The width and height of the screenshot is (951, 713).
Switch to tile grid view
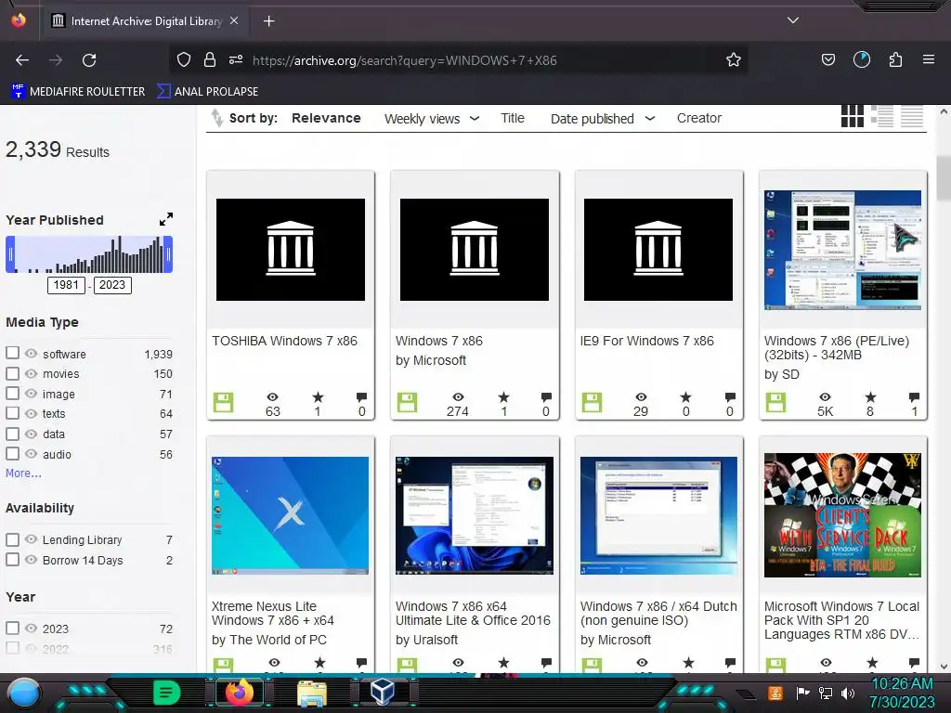[x=853, y=116]
